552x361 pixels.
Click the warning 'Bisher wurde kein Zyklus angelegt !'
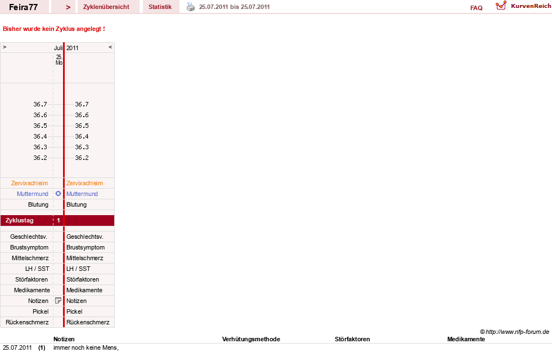[x=54, y=29]
